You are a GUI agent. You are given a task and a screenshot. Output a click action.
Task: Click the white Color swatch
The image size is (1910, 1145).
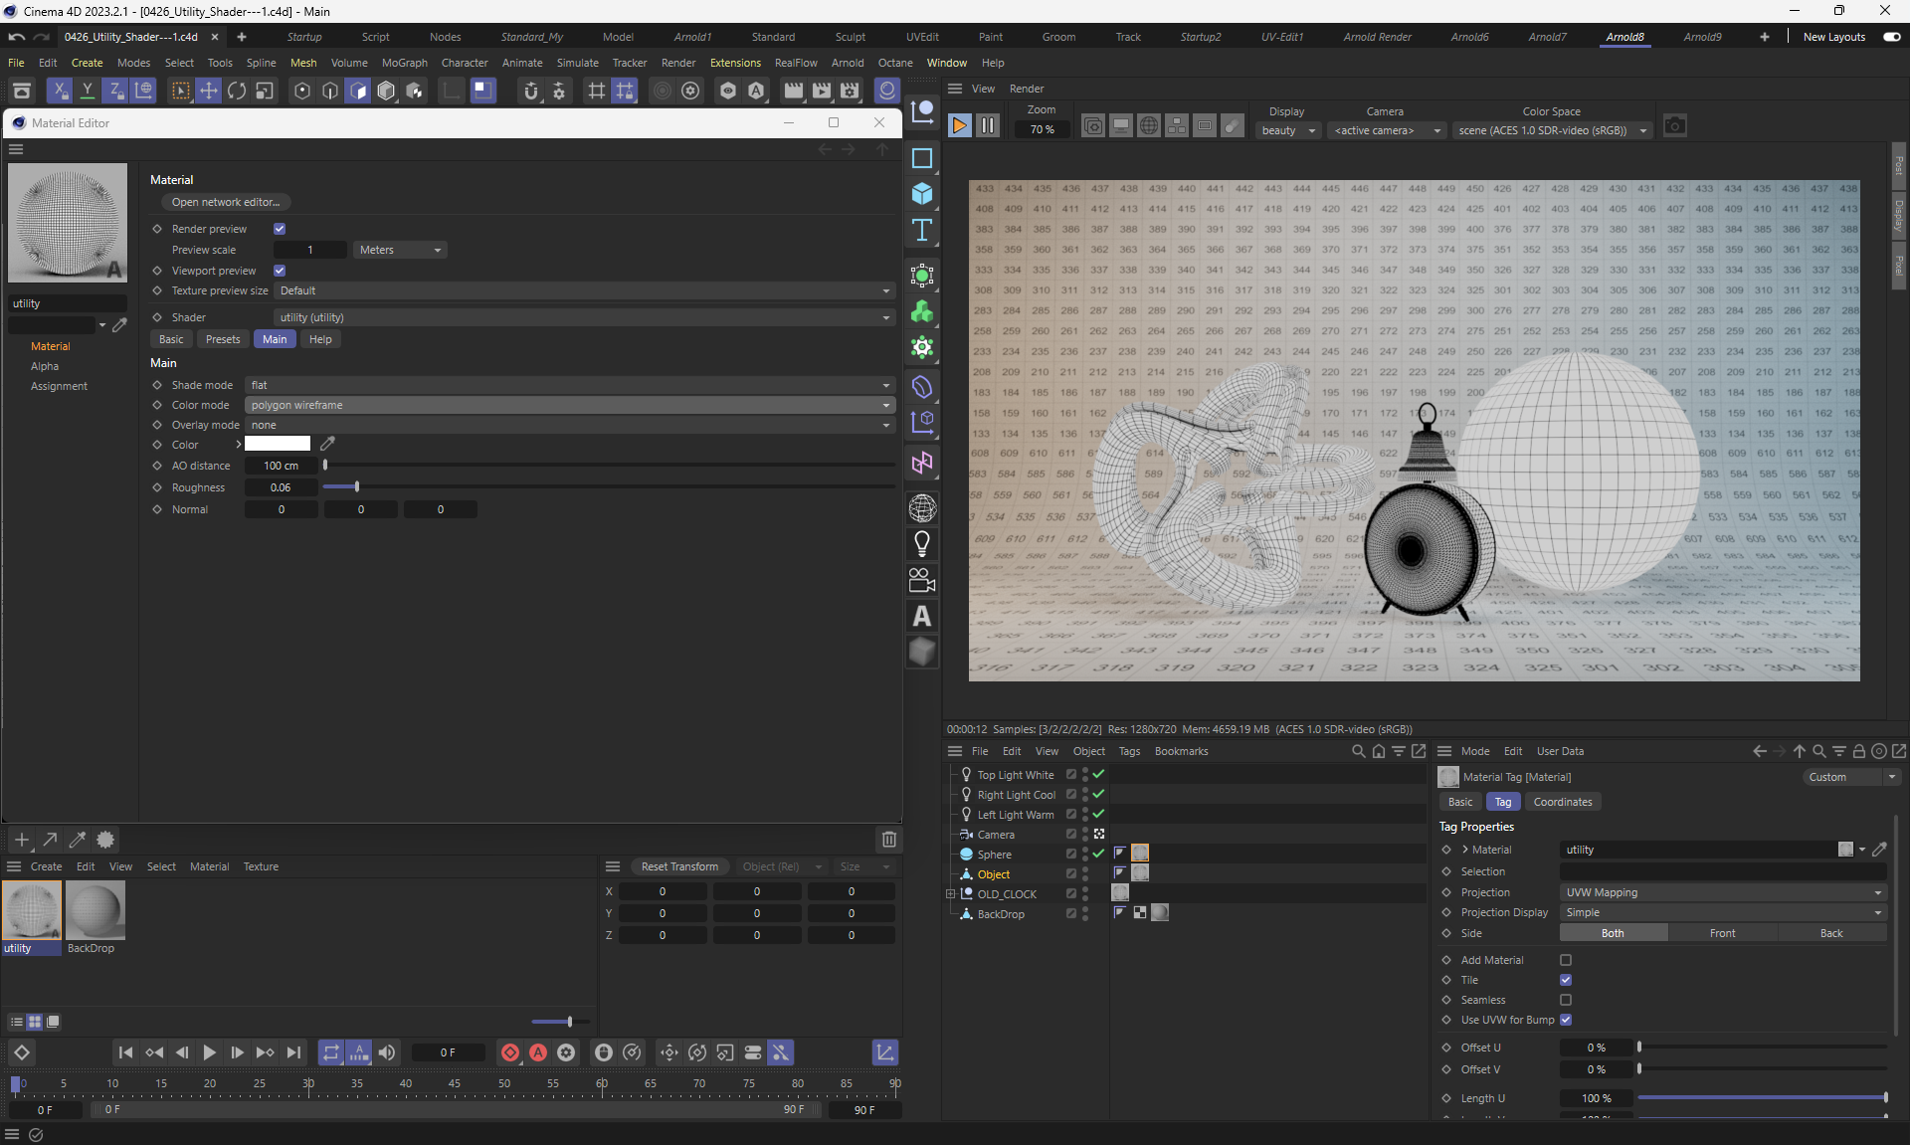point(278,444)
